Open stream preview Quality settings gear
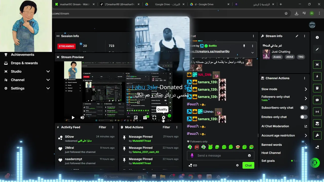Viewport: 324px width, 182px height. (x=164, y=118)
